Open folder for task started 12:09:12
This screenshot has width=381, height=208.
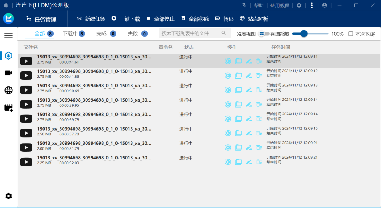238,76
